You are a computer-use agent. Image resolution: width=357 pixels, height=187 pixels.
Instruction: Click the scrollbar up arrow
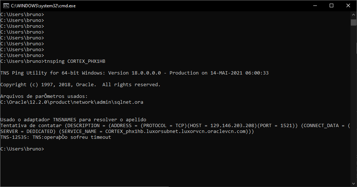pos(353,15)
